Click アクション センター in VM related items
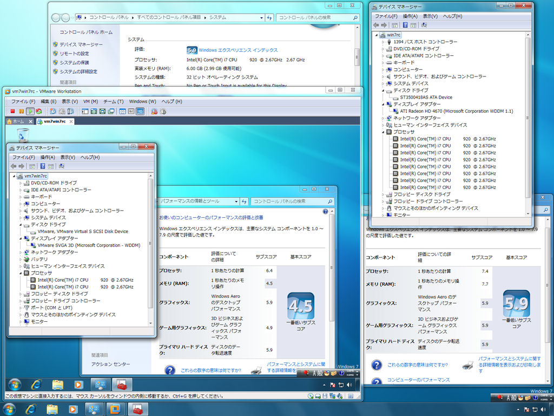This screenshot has width=554, height=416. pyautogui.click(x=110, y=364)
